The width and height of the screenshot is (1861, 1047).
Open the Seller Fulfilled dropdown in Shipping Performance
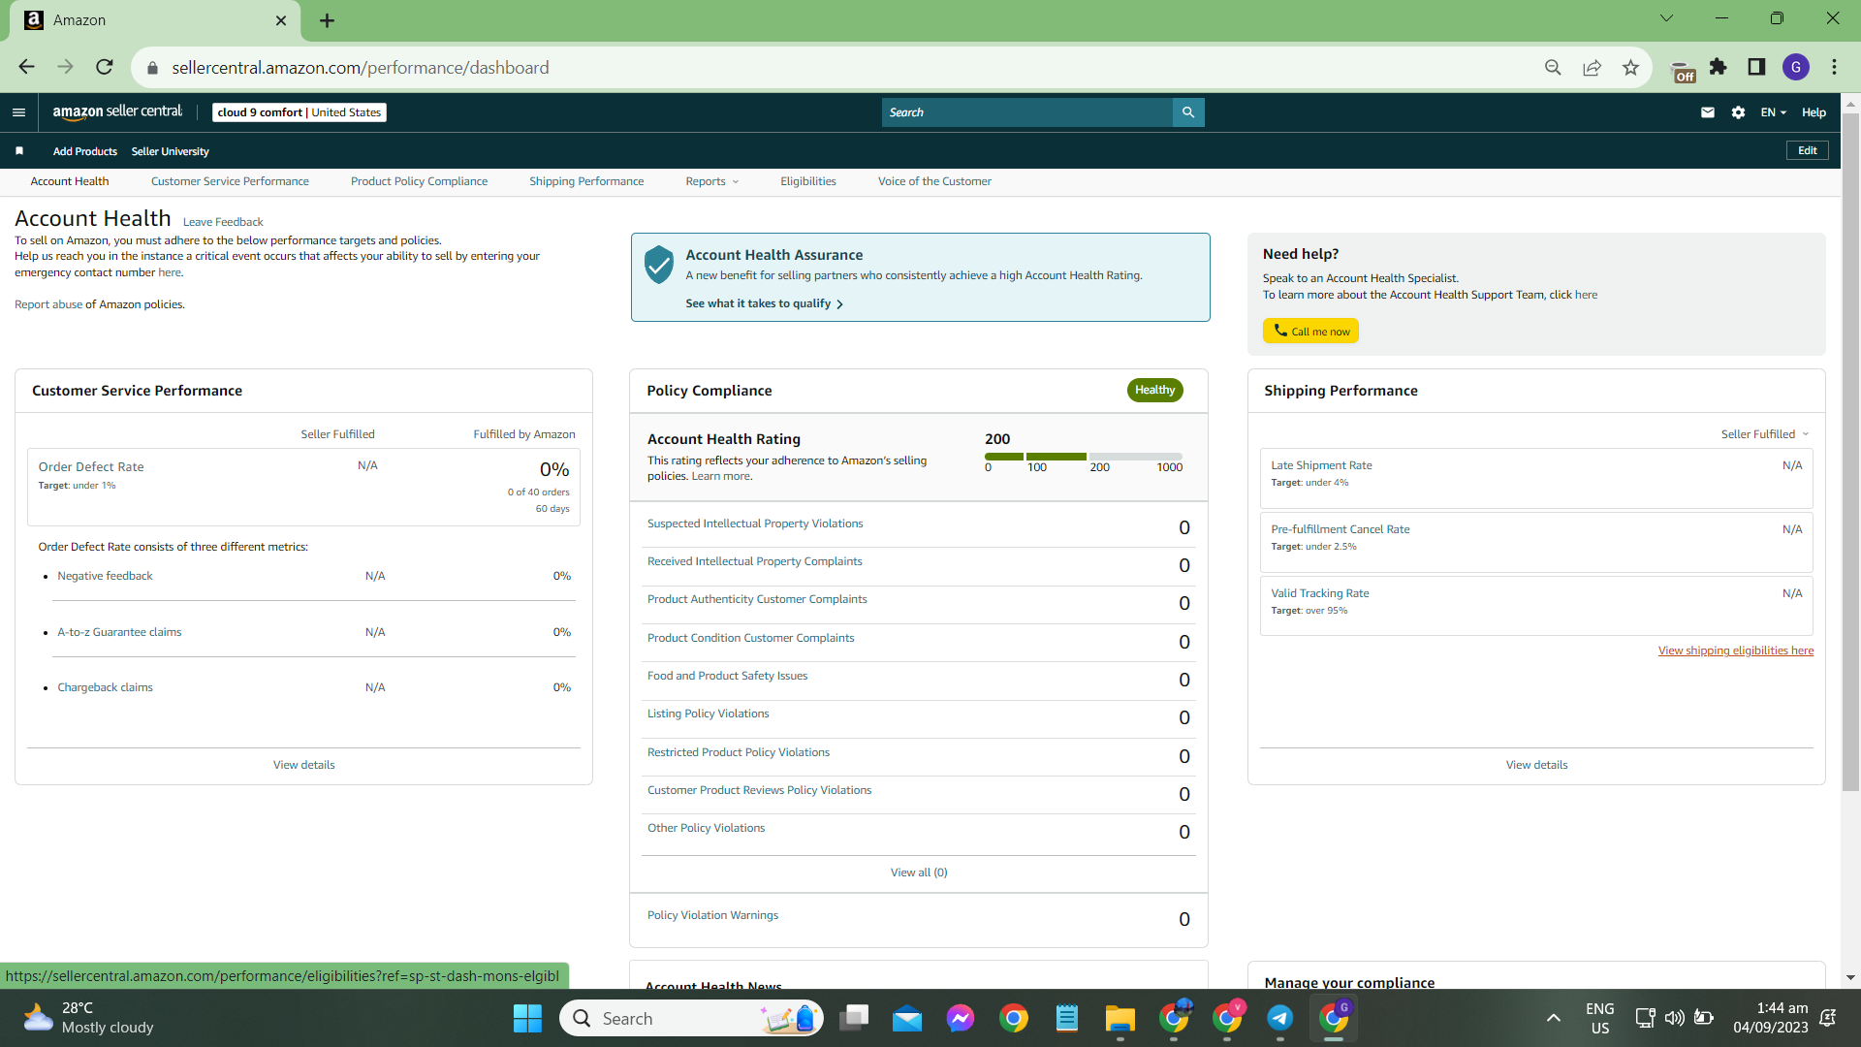click(1765, 434)
